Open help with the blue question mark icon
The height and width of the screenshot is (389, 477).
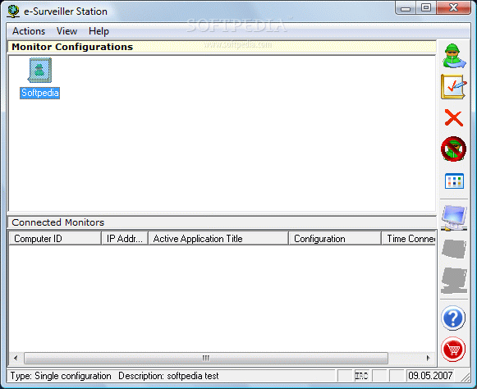click(x=453, y=318)
